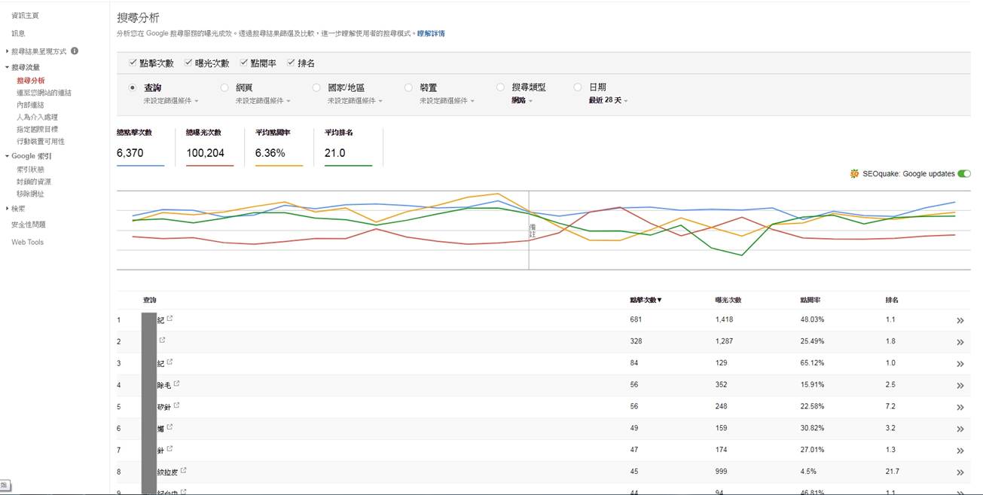Click the SEOquake icon near Google updates
The image size is (983, 495).
[853, 173]
